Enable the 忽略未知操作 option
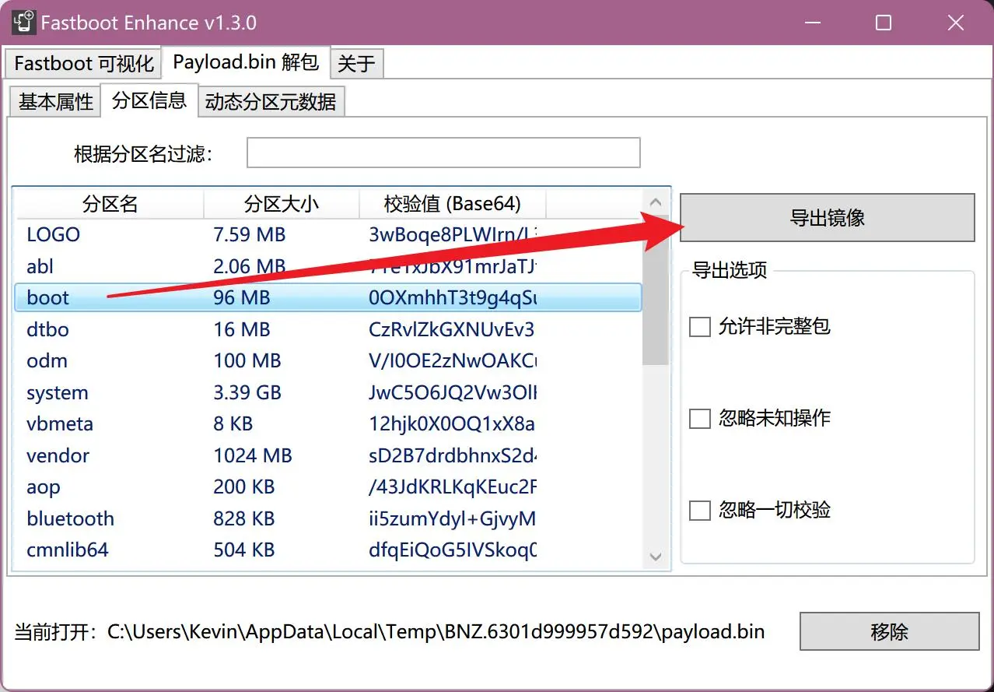 700,419
